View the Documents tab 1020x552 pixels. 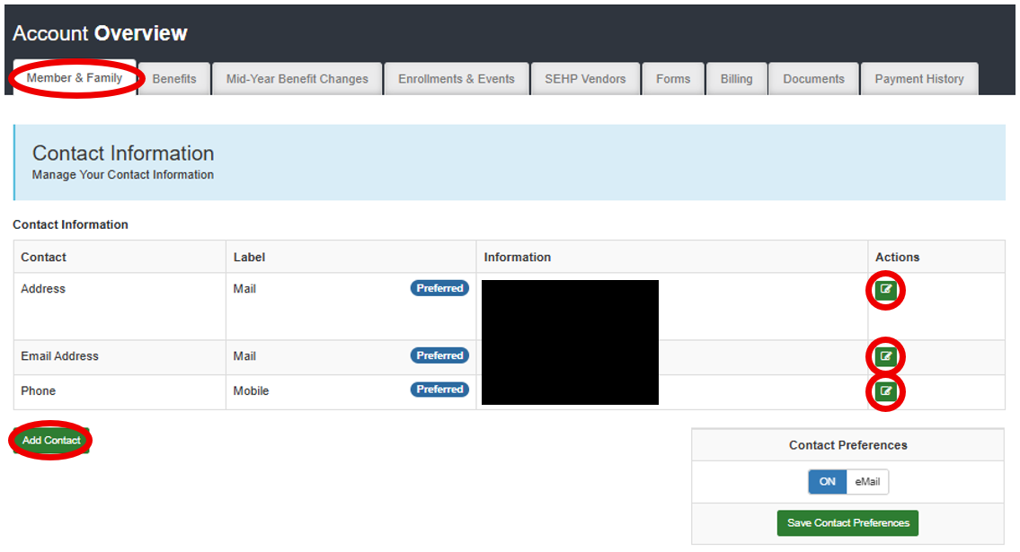pyautogui.click(x=813, y=79)
